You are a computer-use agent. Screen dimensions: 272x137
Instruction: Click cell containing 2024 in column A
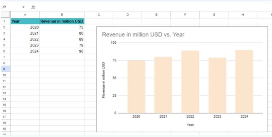[25, 51]
